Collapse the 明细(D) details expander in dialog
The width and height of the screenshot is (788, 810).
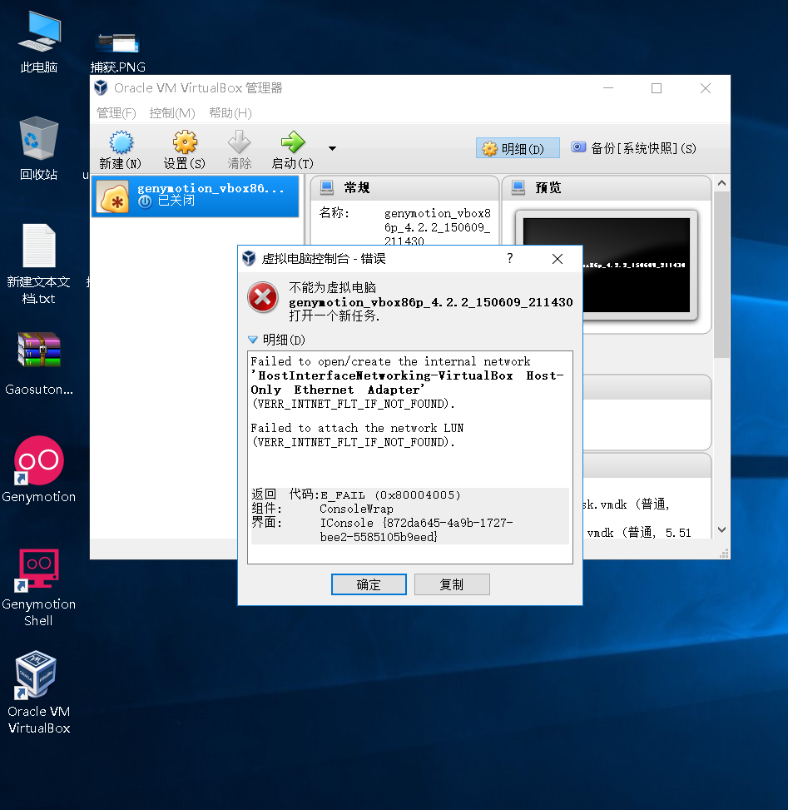[252, 340]
